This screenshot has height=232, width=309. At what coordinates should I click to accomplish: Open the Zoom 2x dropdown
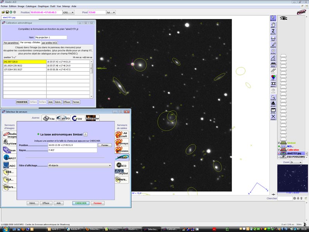[x=296, y=162]
